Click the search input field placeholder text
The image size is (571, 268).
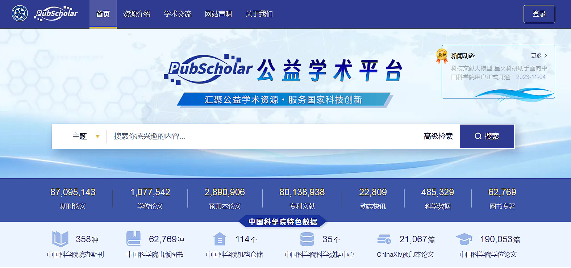tap(149, 137)
